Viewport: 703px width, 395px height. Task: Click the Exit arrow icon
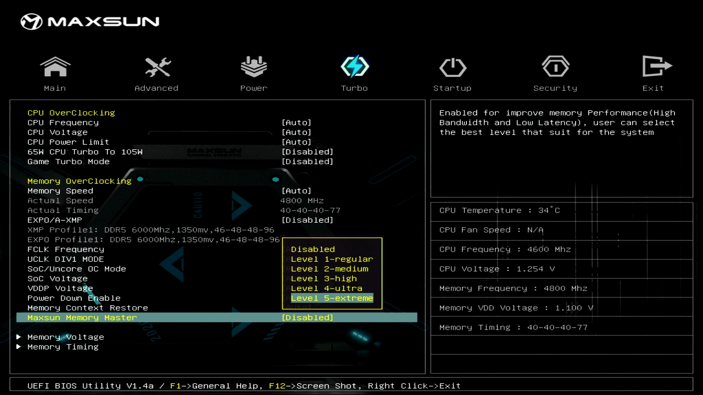(656, 67)
